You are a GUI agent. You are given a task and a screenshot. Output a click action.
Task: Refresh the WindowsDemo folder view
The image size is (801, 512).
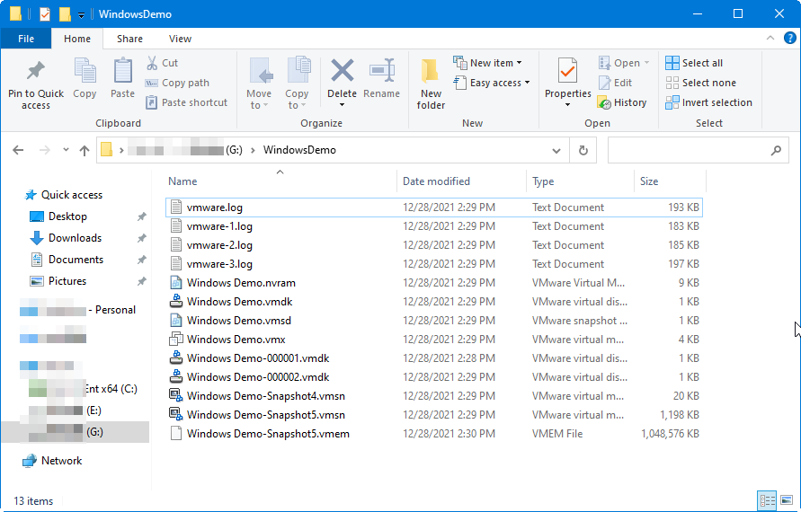(x=583, y=150)
